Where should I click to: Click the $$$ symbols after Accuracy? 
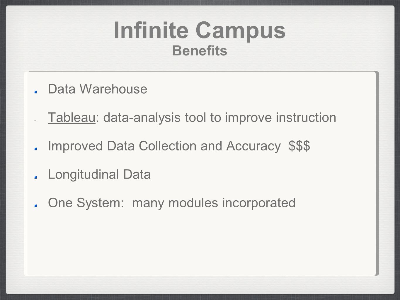click(x=299, y=146)
